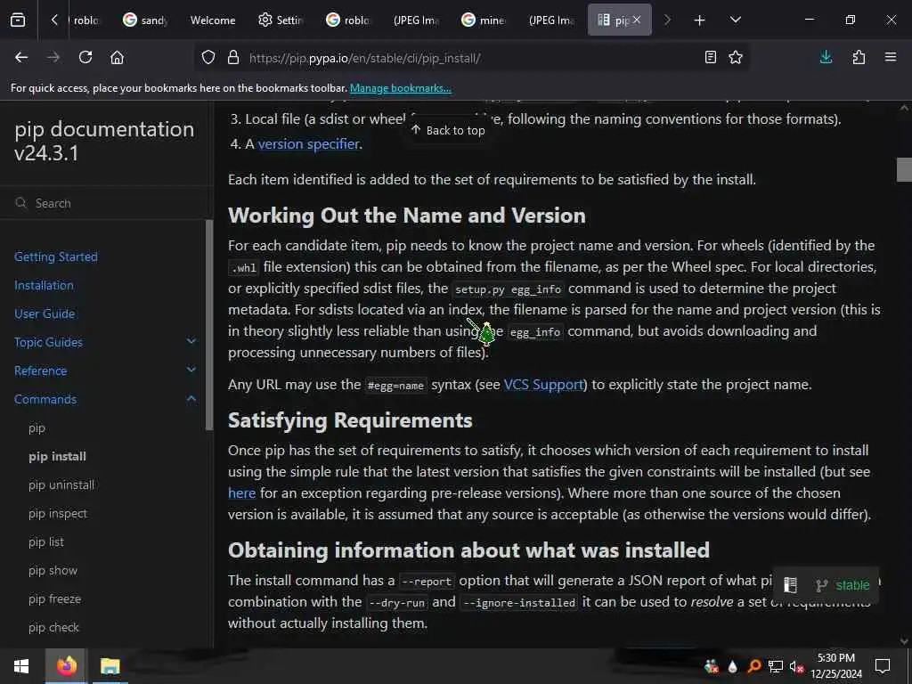
Task: Switch to the 'mine' Google tab
Action: 484,20
